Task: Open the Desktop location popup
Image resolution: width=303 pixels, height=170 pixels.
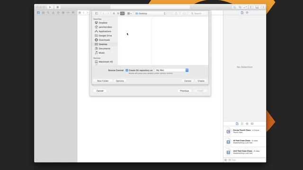Action: pyautogui.click(x=151, y=14)
